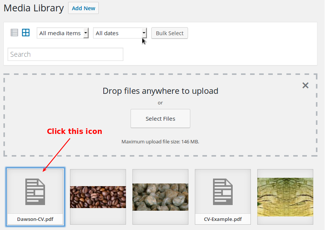The width and height of the screenshot is (325, 230).
Task: Select the seashells image thumbnail
Action: click(160, 197)
